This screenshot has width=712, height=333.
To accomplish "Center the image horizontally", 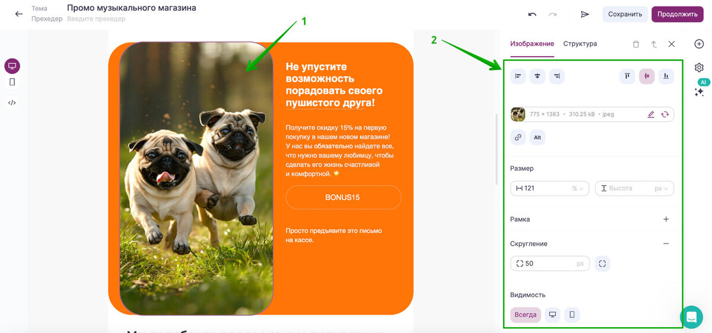I will tap(537, 76).
